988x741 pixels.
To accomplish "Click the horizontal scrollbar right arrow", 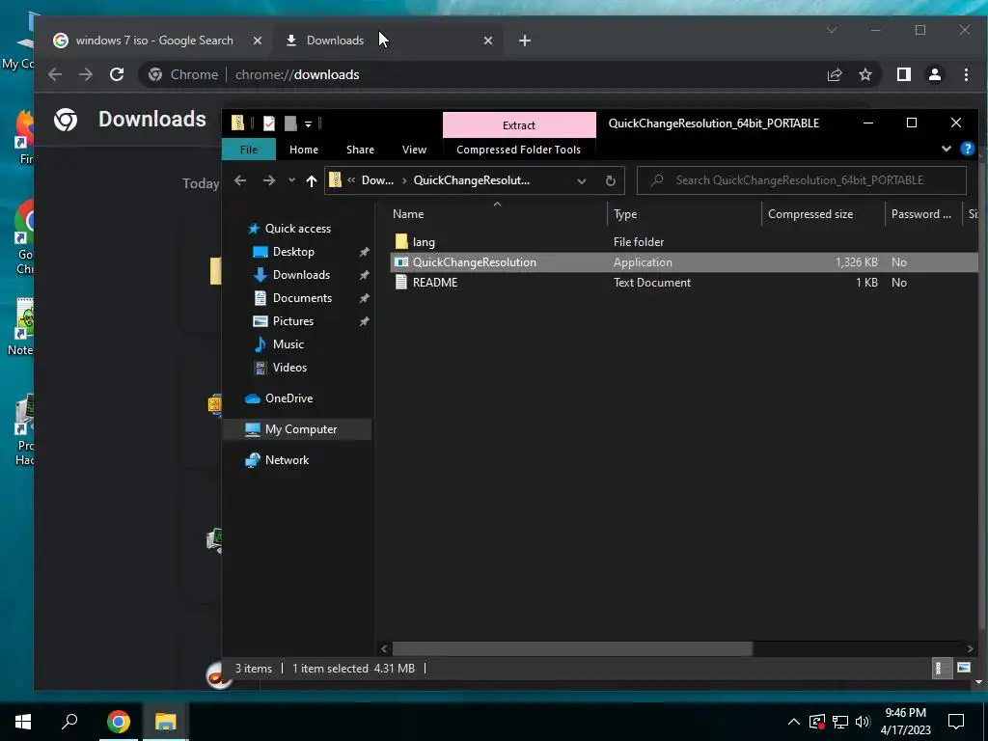I will [x=970, y=648].
